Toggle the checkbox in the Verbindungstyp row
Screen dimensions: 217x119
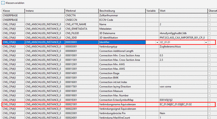tap(209, 47)
